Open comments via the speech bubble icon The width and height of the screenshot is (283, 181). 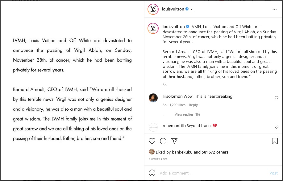tap(163, 141)
